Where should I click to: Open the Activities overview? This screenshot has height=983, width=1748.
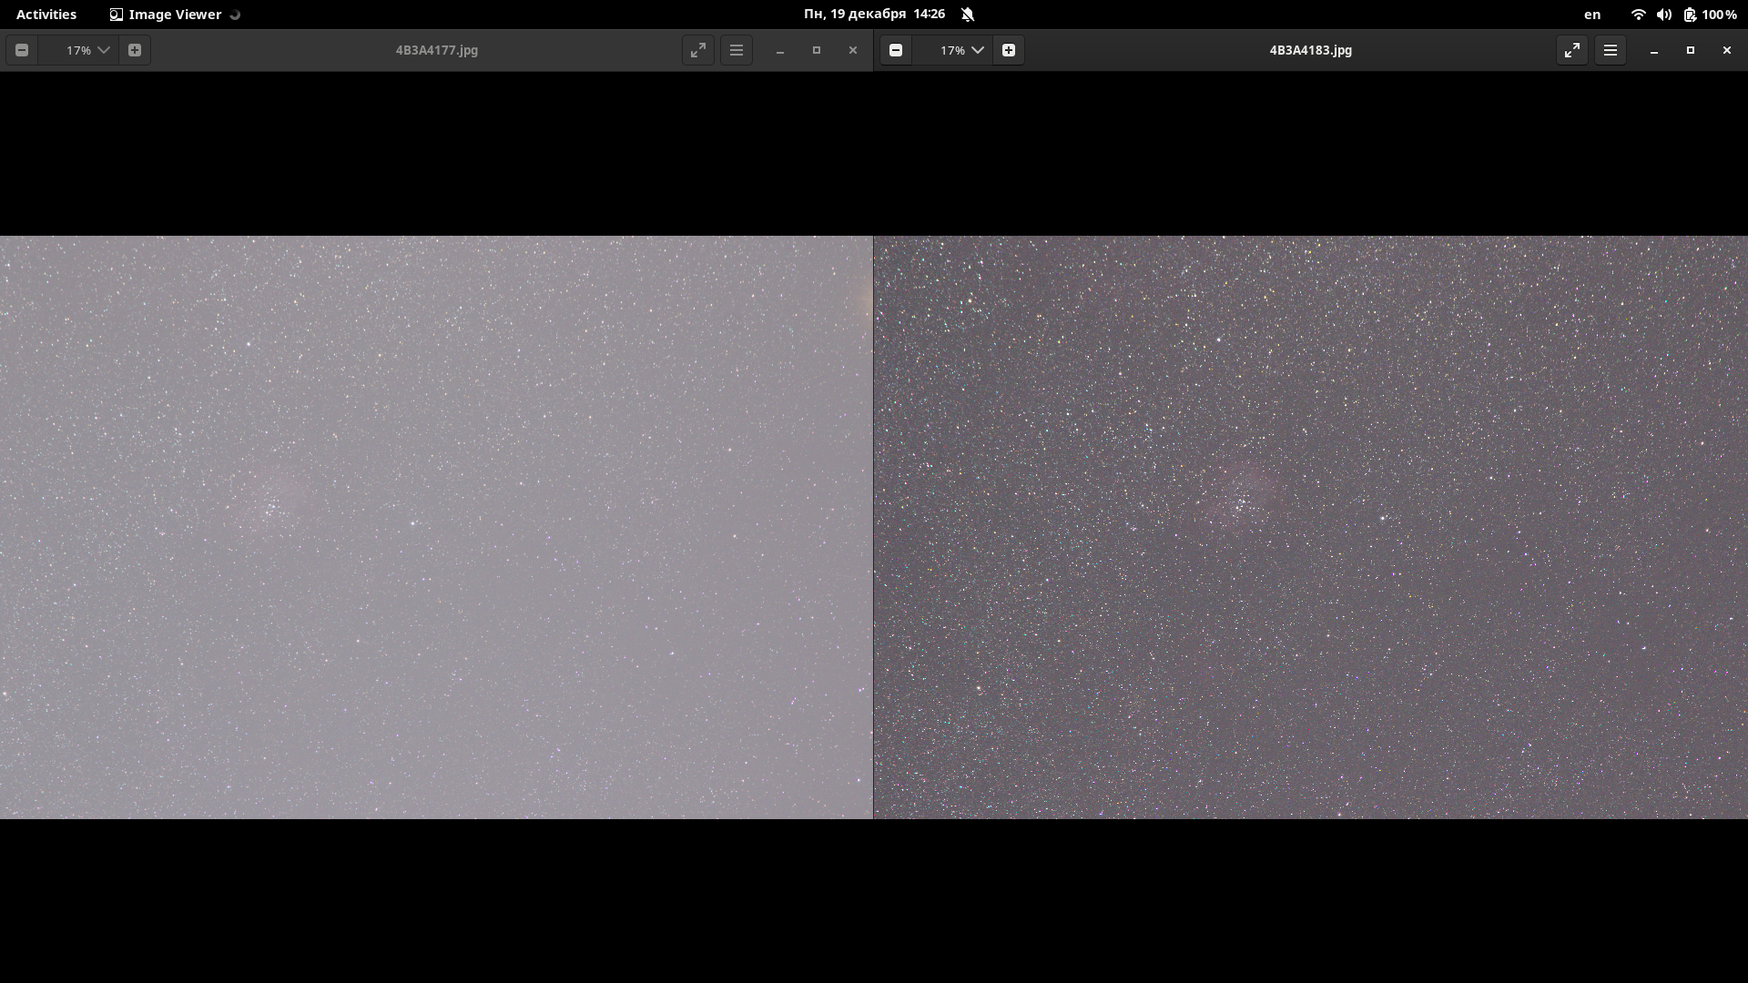(x=46, y=14)
